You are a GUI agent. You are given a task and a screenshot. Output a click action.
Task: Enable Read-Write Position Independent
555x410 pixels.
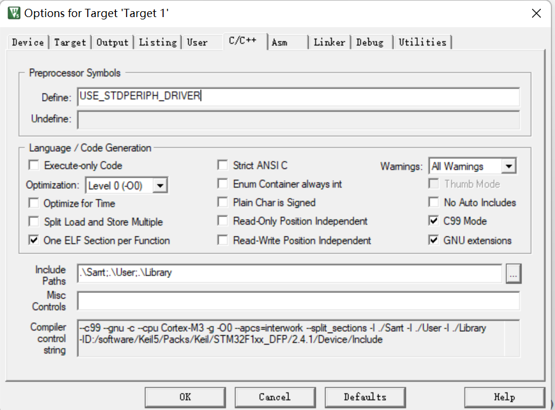pos(222,240)
